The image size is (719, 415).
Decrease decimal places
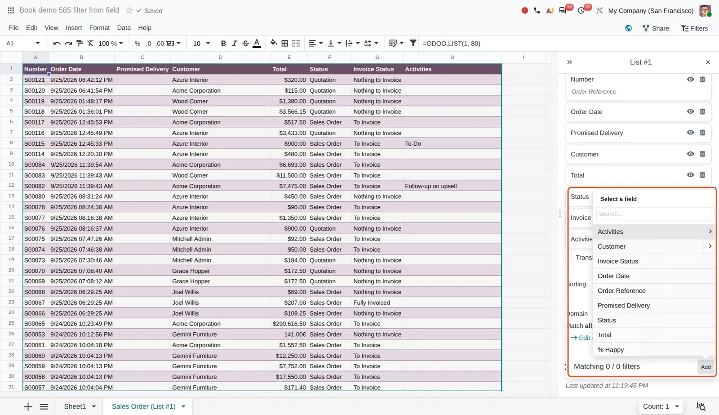[149, 43]
